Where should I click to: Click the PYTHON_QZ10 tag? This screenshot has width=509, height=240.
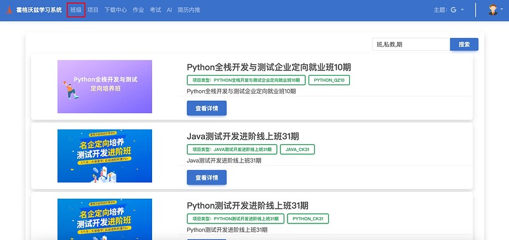[x=329, y=80]
